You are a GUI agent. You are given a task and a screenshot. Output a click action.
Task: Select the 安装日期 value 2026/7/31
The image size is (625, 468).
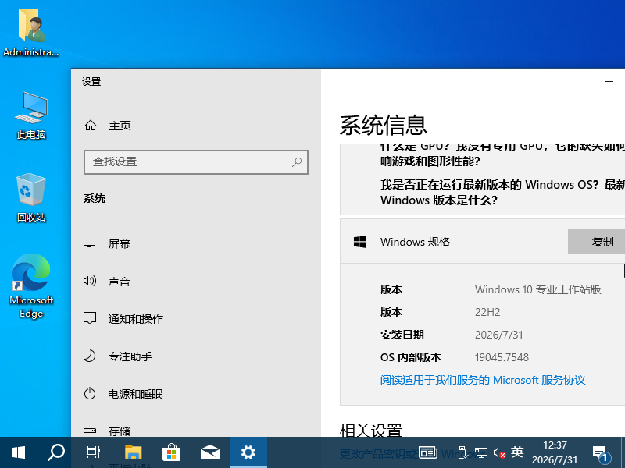click(x=498, y=335)
